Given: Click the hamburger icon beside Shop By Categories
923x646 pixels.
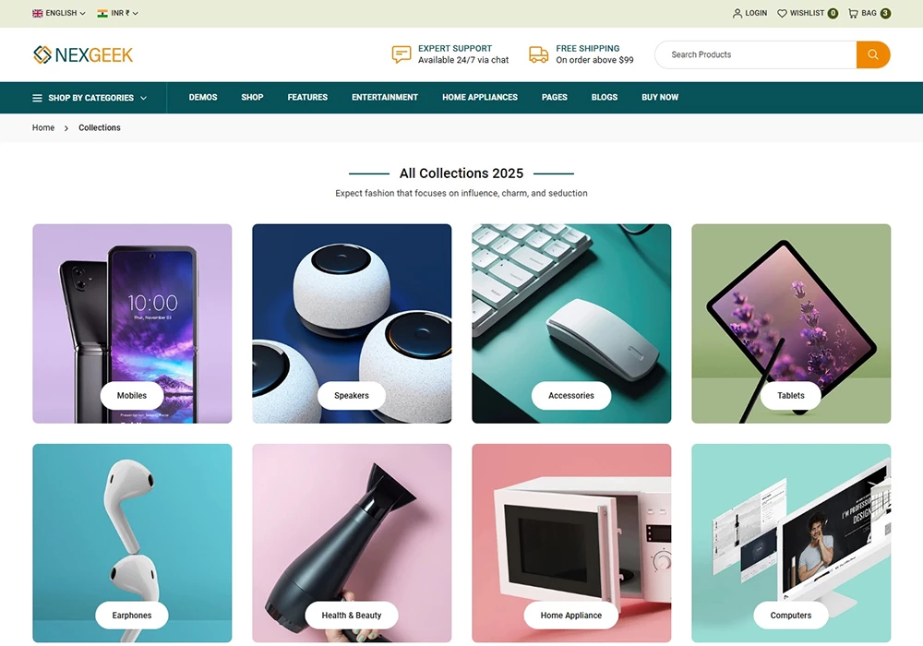Looking at the screenshot, I should (x=37, y=98).
